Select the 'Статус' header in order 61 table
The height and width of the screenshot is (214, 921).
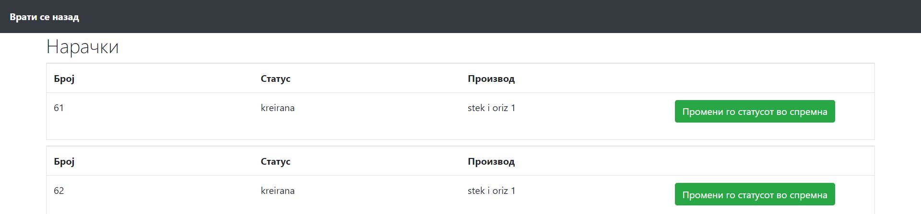275,79
